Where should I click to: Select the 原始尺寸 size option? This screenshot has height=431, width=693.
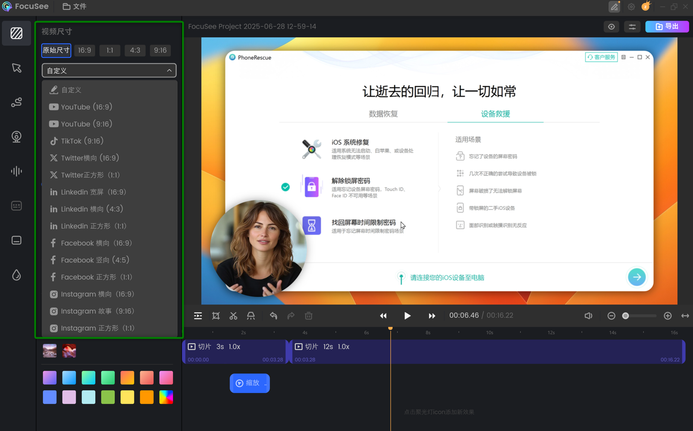click(56, 50)
